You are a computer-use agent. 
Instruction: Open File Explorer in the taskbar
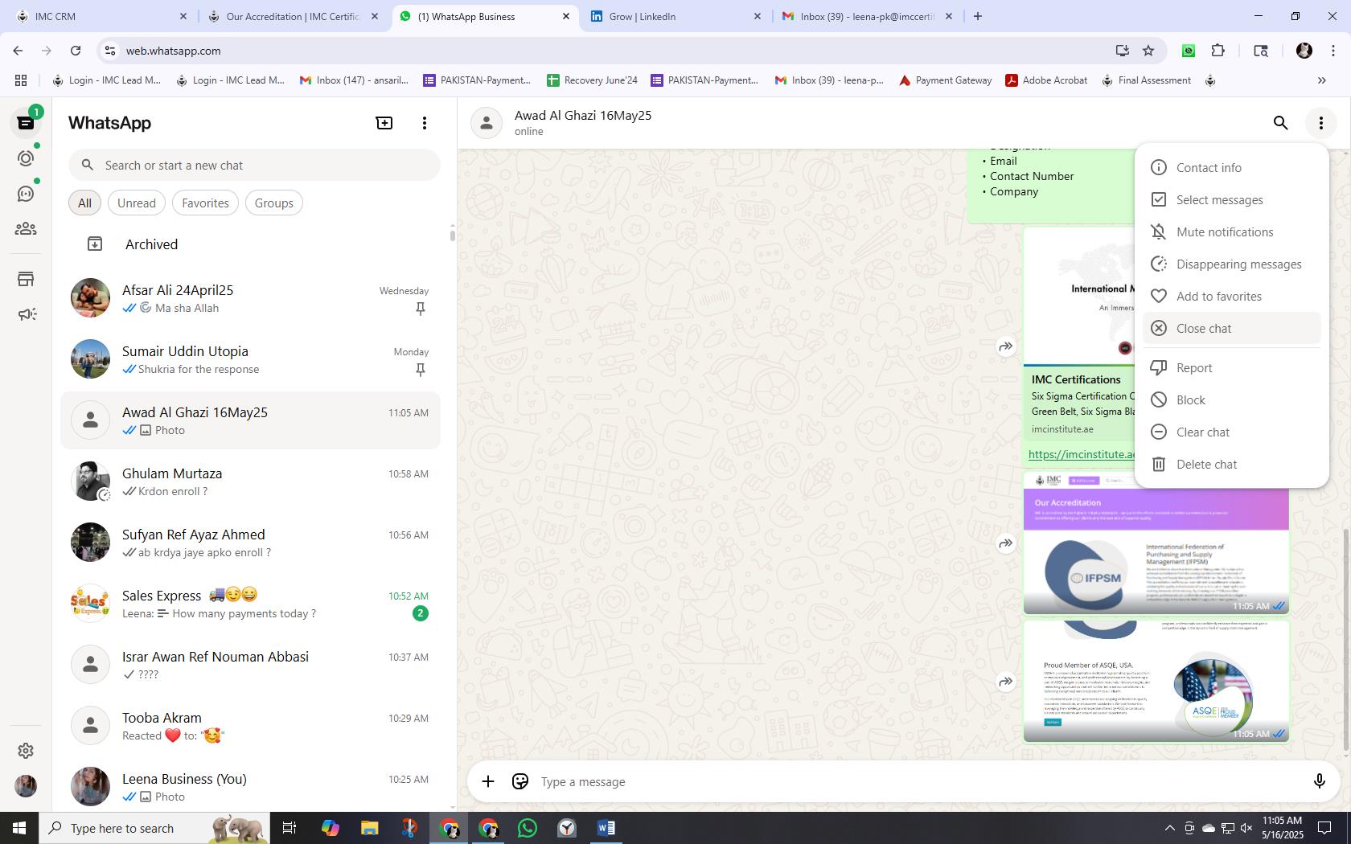pos(369,828)
